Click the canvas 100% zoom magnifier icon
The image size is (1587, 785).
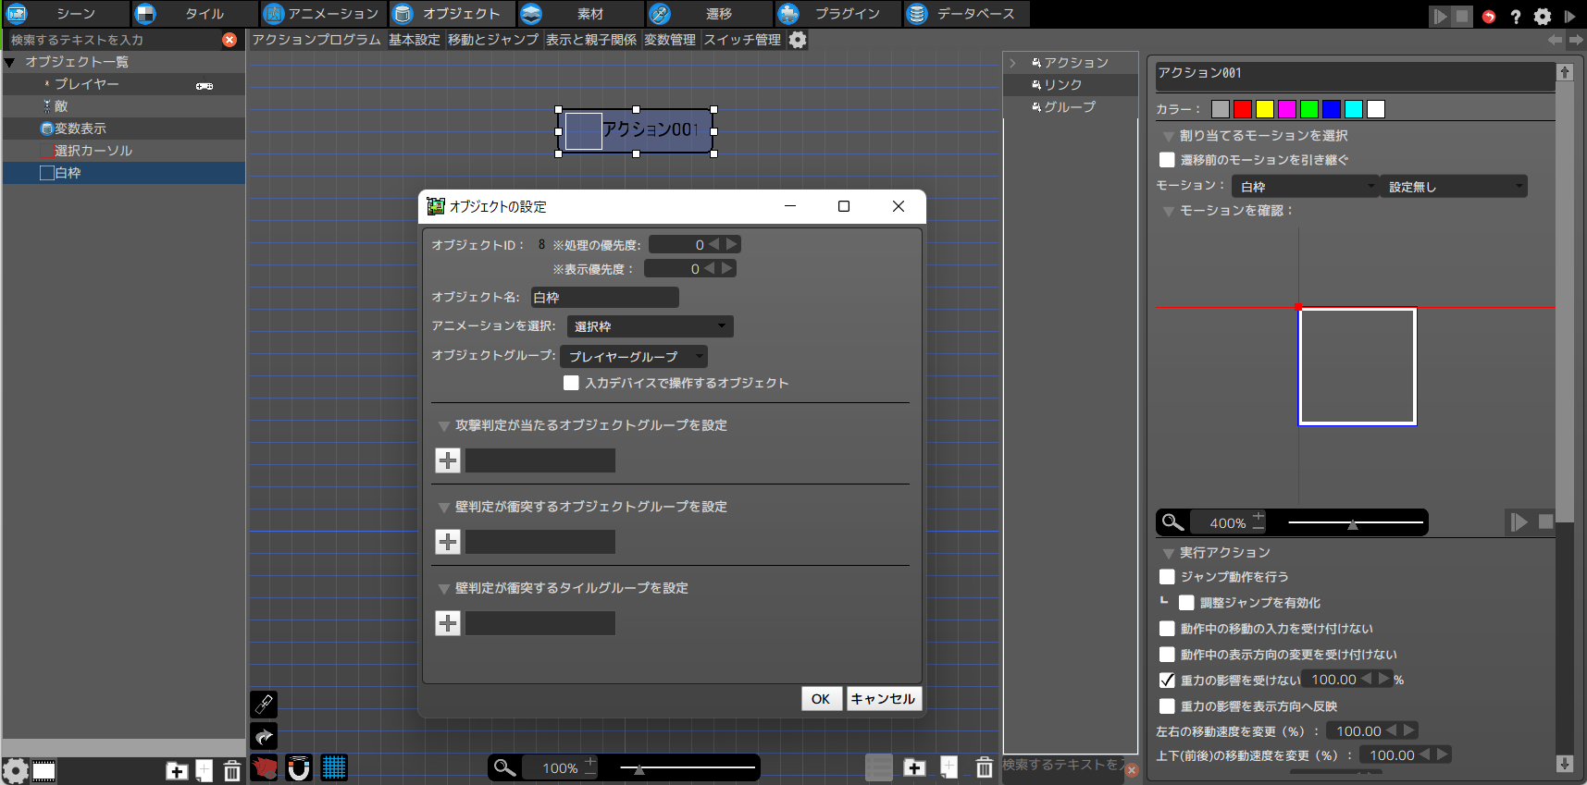[x=504, y=767]
